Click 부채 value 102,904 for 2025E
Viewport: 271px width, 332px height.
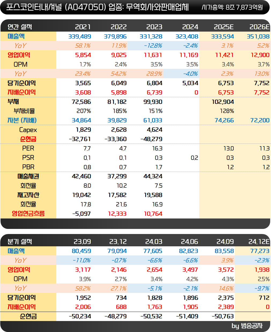pyautogui.click(x=223, y=102)
